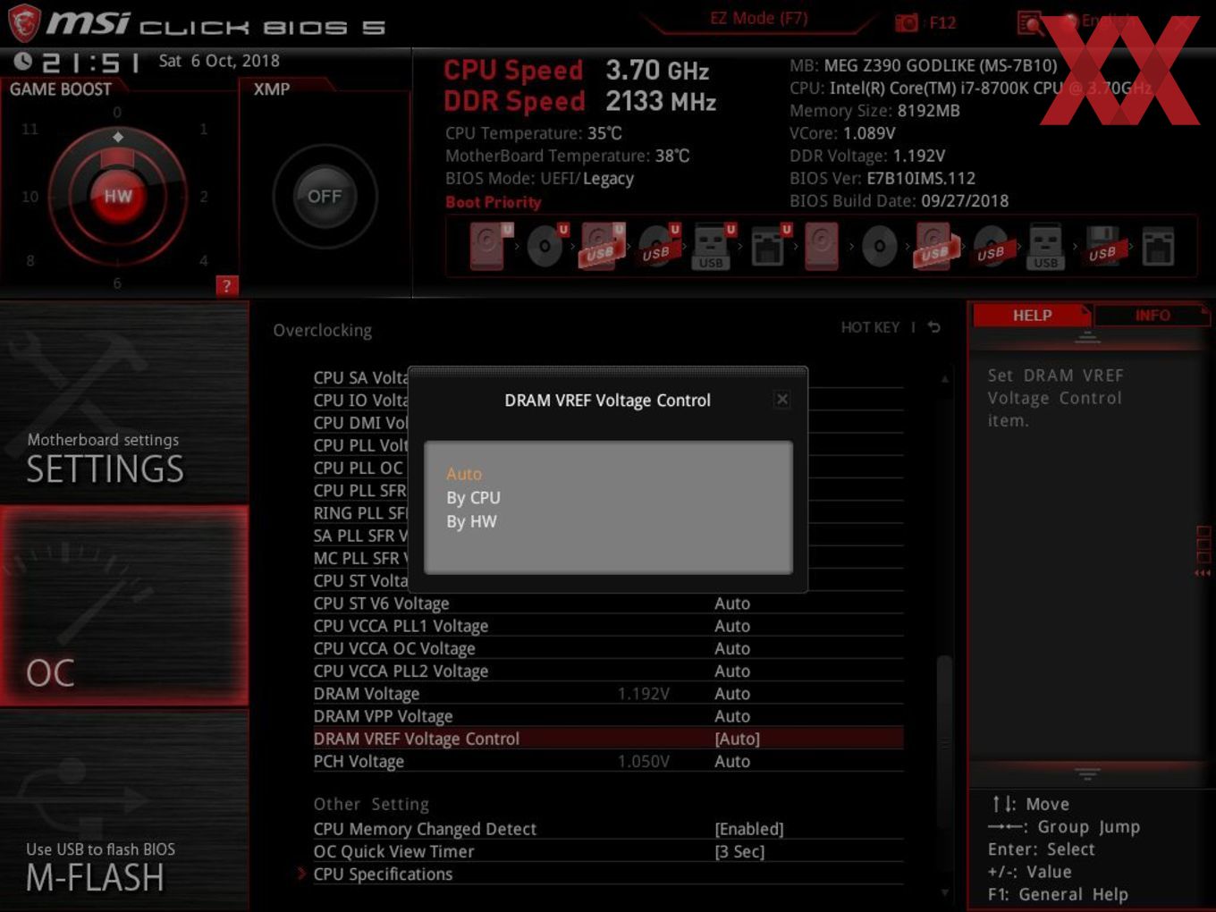Open the BIOS search magnifier icon
This screenshot has height=912, width=1216.
1030,22
